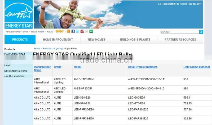Open Save Energy at Home sidebar item
This screenshot has width=212, height=125.
click(x=16, y=71)
